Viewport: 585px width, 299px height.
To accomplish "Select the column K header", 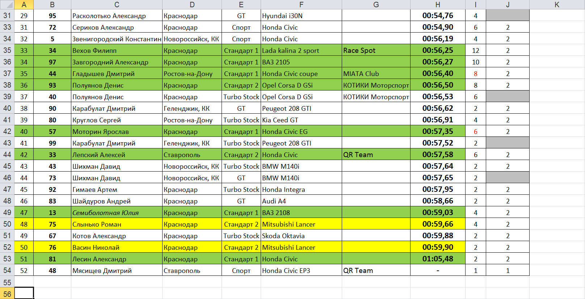I will point(557,4).
